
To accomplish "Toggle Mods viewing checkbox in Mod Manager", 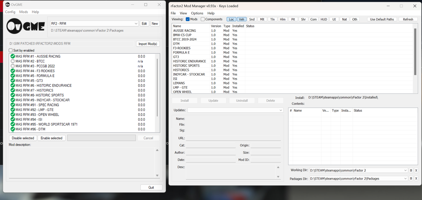I will click(x=188, y=19).
